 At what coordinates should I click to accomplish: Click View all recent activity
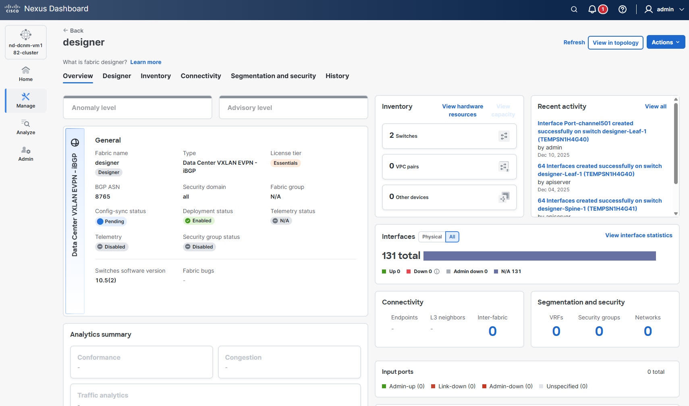tap(656, 106)
